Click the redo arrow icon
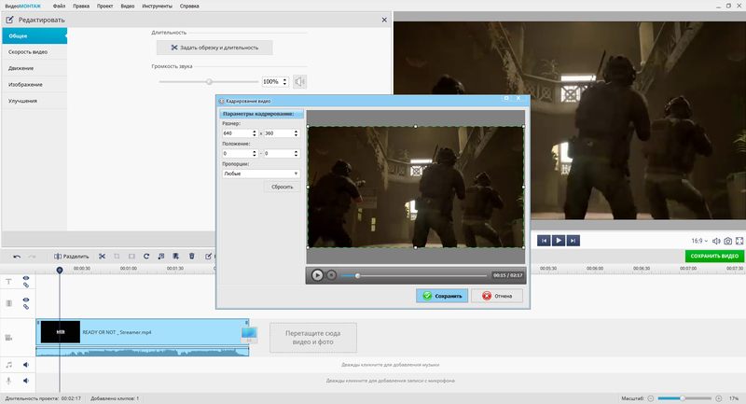Image resolution: width=746 pixels, height=404 pixels. tap(33, 257)
